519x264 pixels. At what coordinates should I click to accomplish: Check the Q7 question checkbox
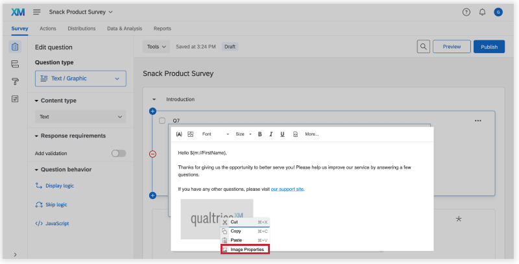(x=162, y=121)
